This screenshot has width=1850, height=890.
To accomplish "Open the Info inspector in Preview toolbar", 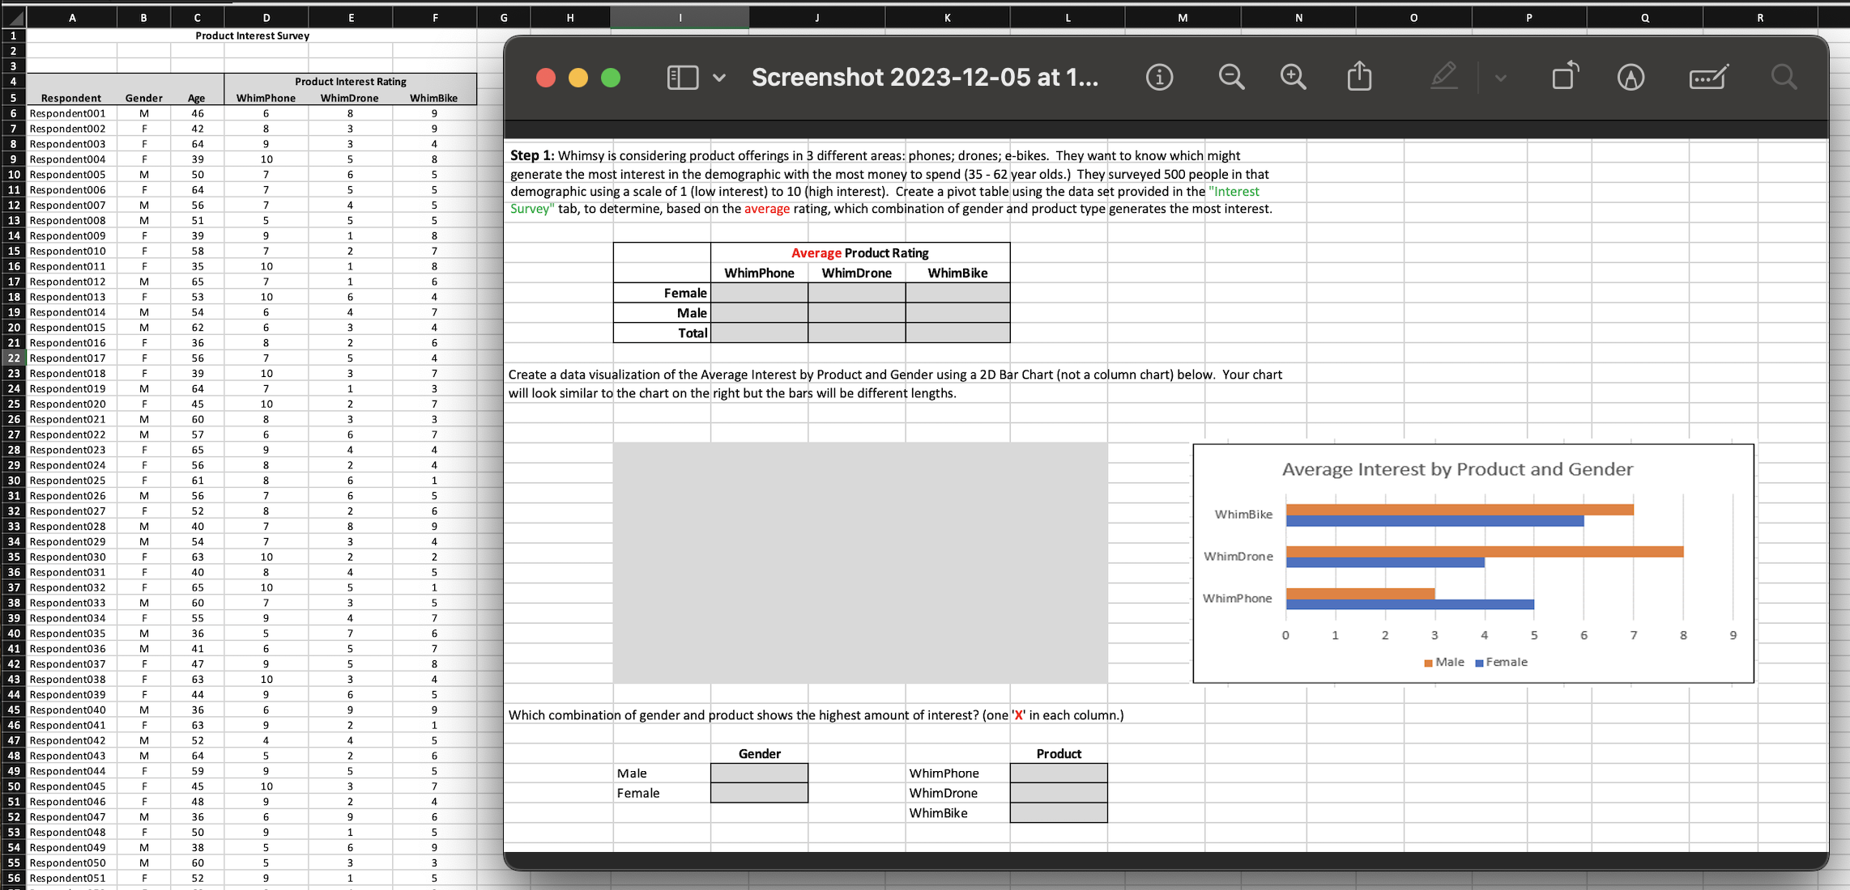I will 1160,77.
